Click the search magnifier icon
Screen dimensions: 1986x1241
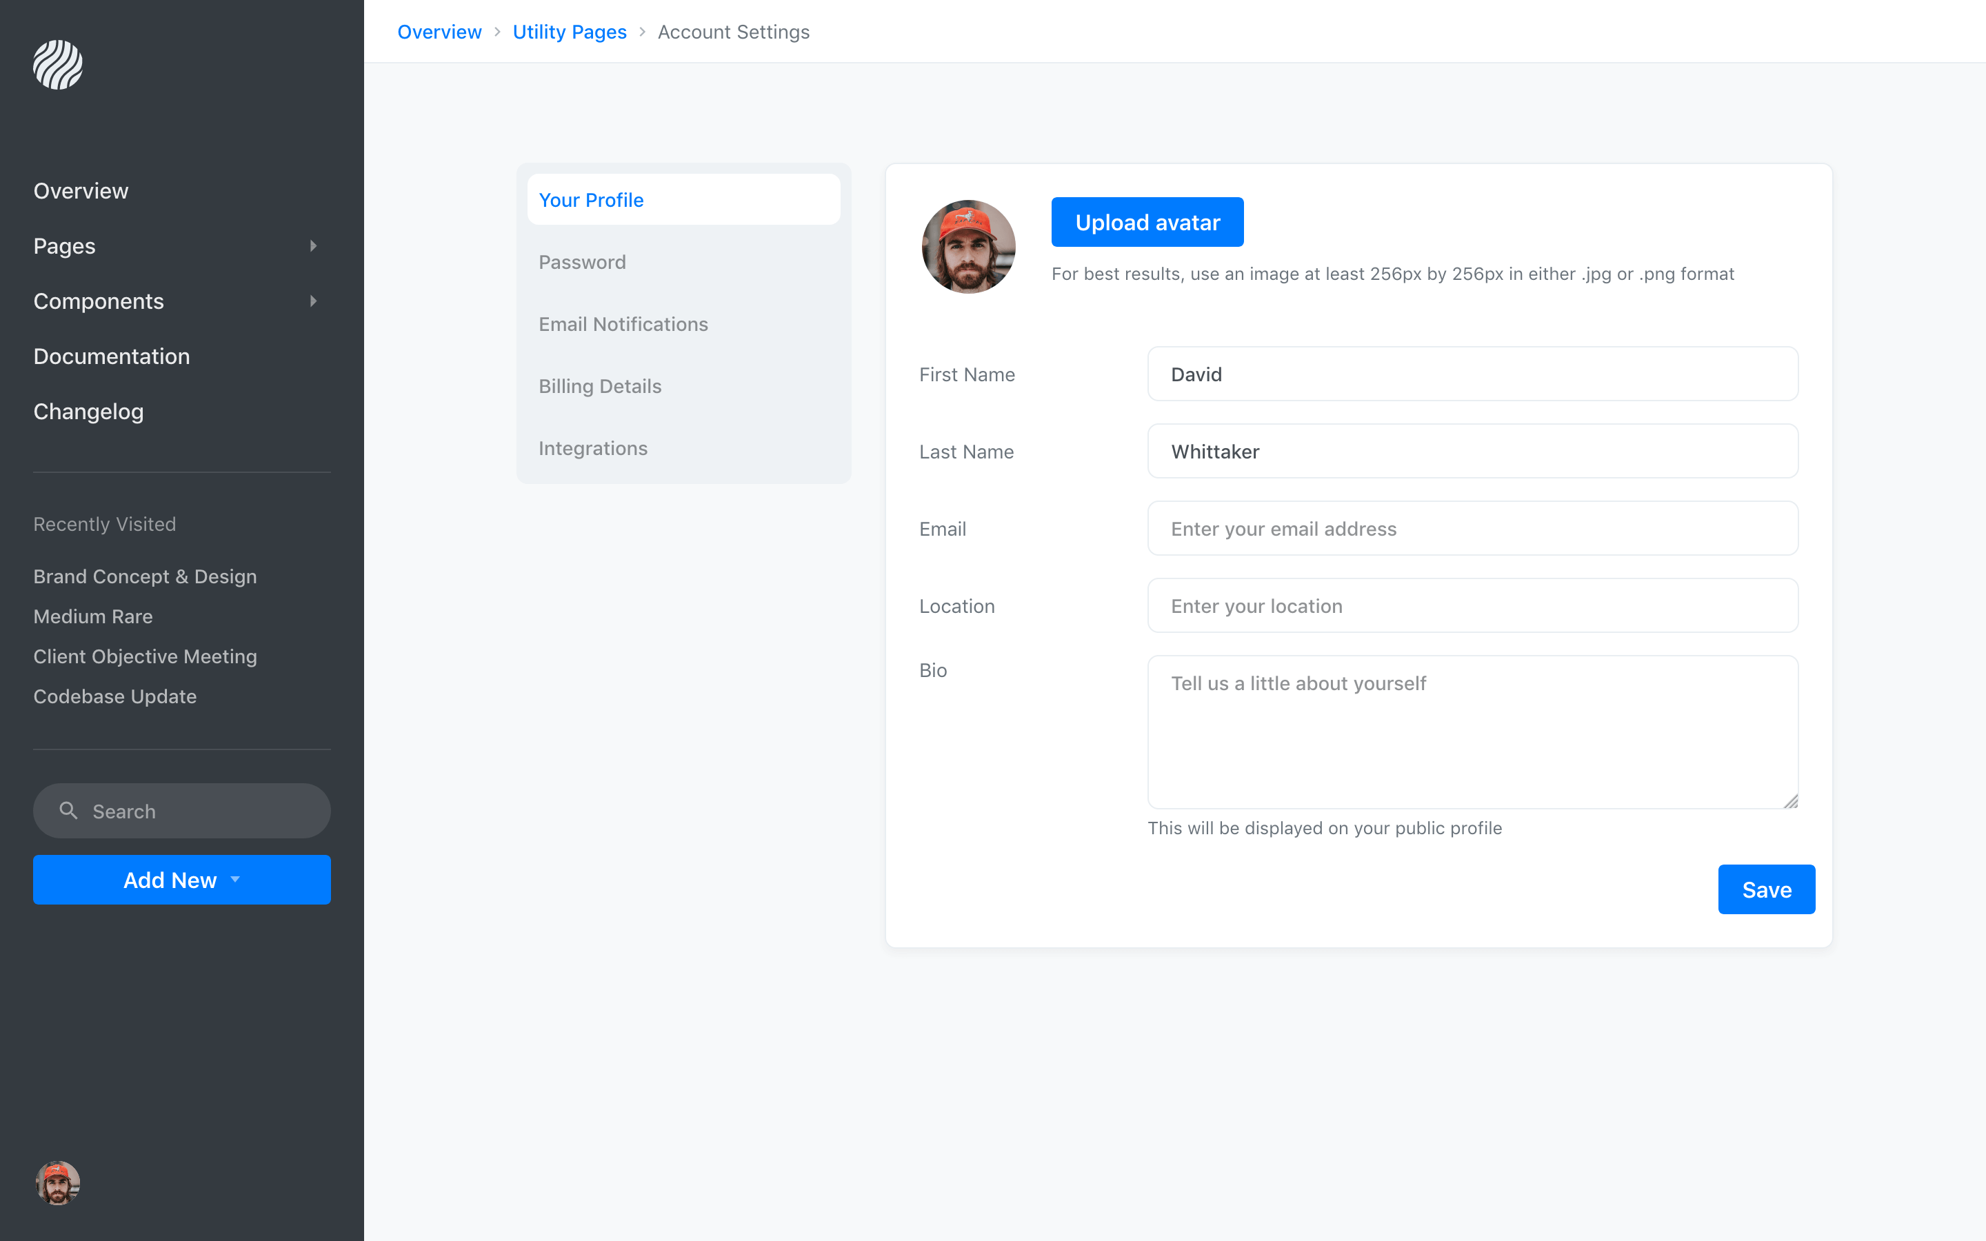tap(69, 810)
